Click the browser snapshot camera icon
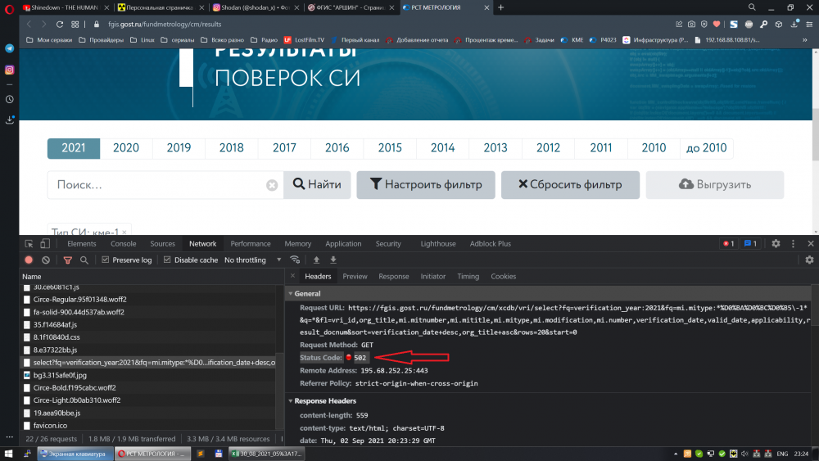819x461 pixels. [x=691, y=24]
